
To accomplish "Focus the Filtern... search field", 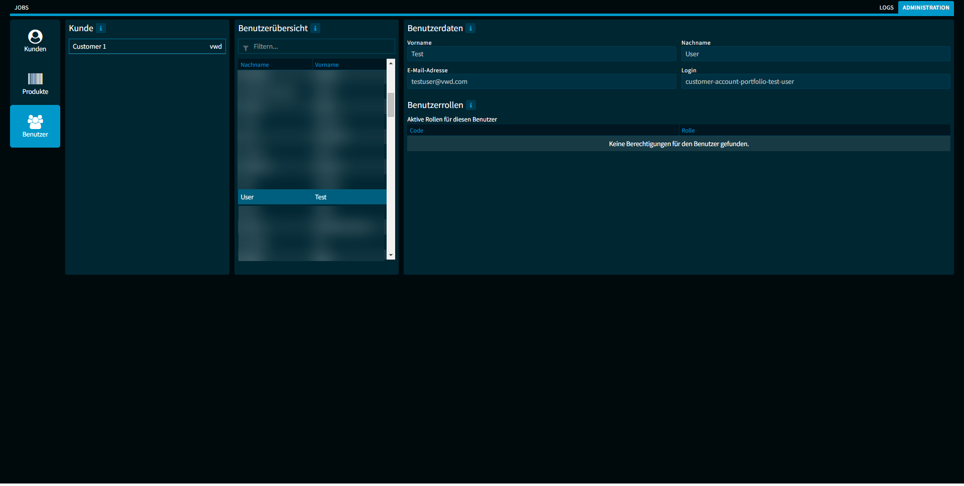I will tap(316, 46).
